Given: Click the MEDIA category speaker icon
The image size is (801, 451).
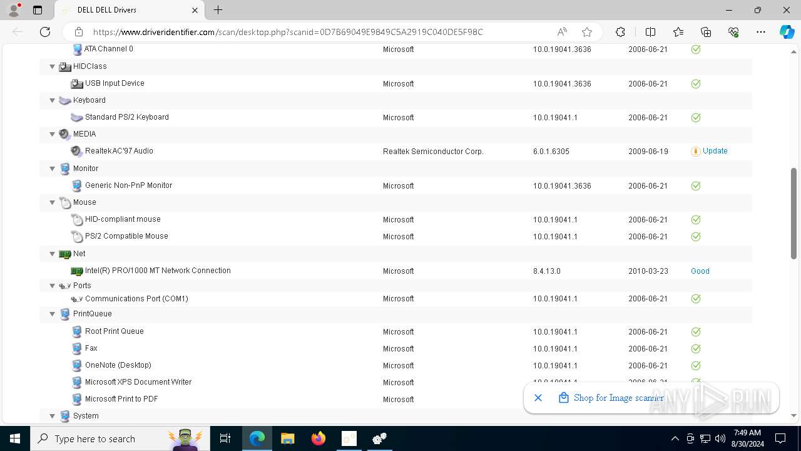Looking at the screenshot, I should pos(65,134).
